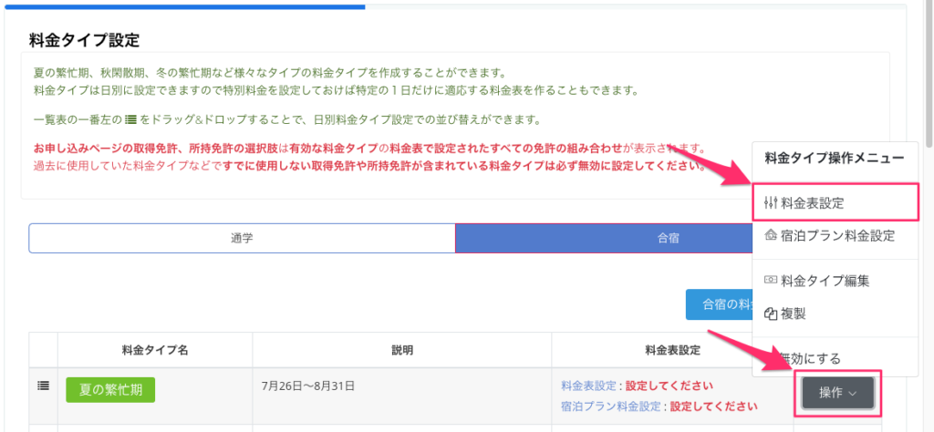Switch to the 通学 tab
Image resolution: width=934 pixels, height=432 pixels.
click(x=242, y=237)
